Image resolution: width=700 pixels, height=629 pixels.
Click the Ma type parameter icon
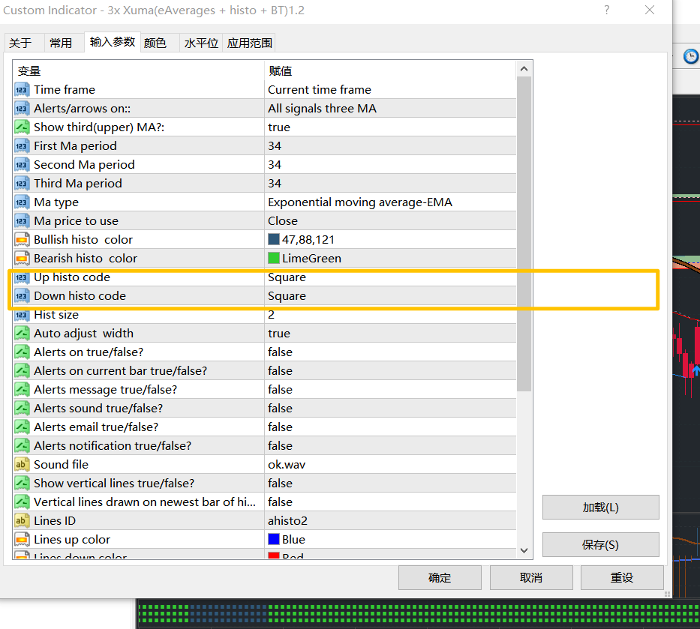tap(22, 202)
